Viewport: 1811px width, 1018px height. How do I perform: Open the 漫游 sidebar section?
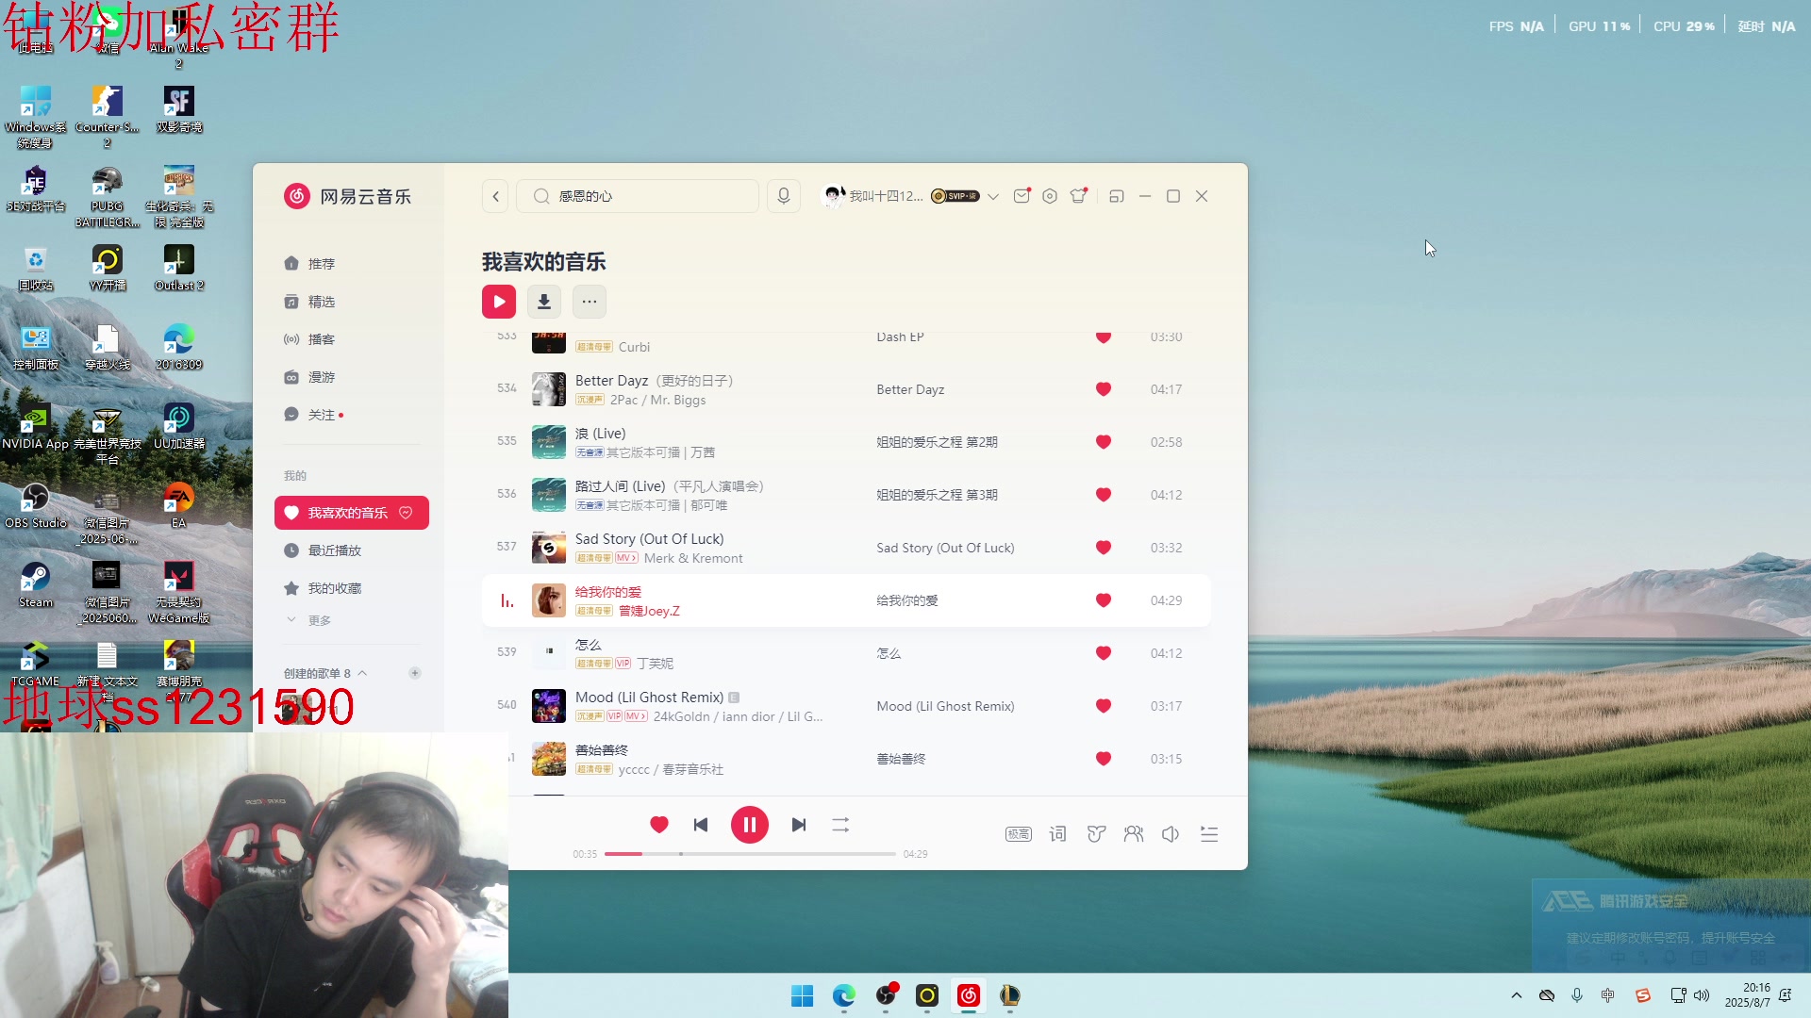(x=351, y=377)
